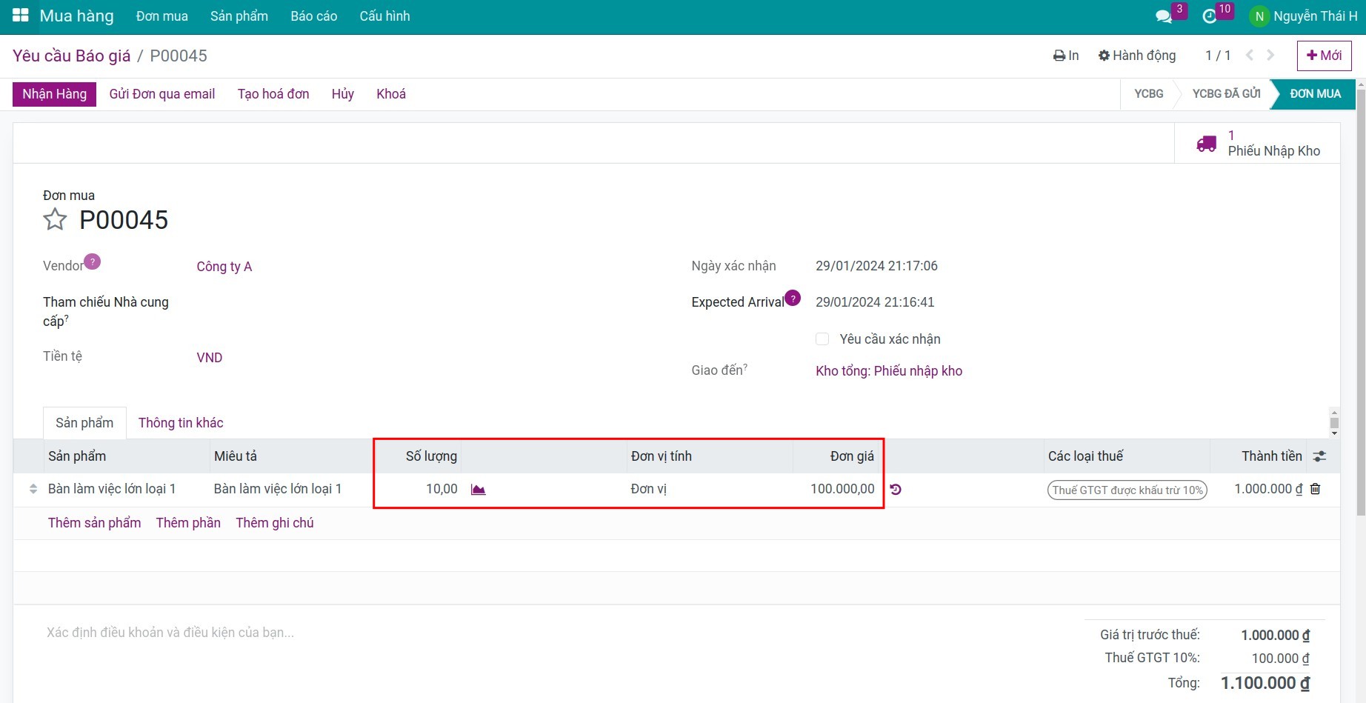This screenshot has width=1366, height=703.
Task: Tick the Yêu cầu xác nhận checkbox
Action: tap(822, 339)
